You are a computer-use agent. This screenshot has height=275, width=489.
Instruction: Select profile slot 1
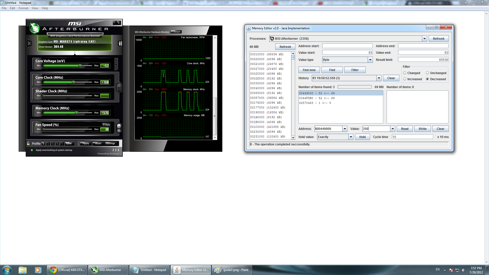(x=43, y=144)
